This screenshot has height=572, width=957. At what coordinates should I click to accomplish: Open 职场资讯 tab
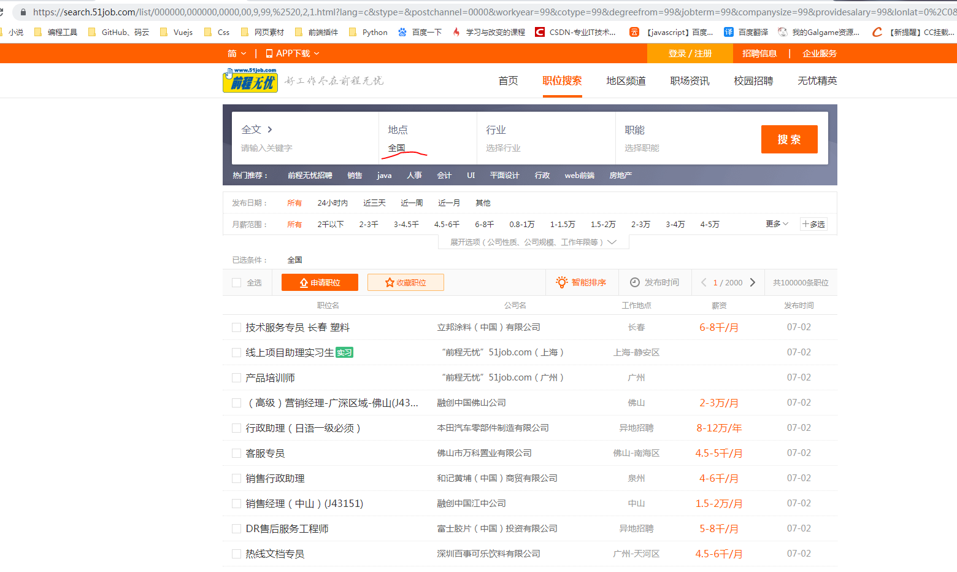pos(690,81)
